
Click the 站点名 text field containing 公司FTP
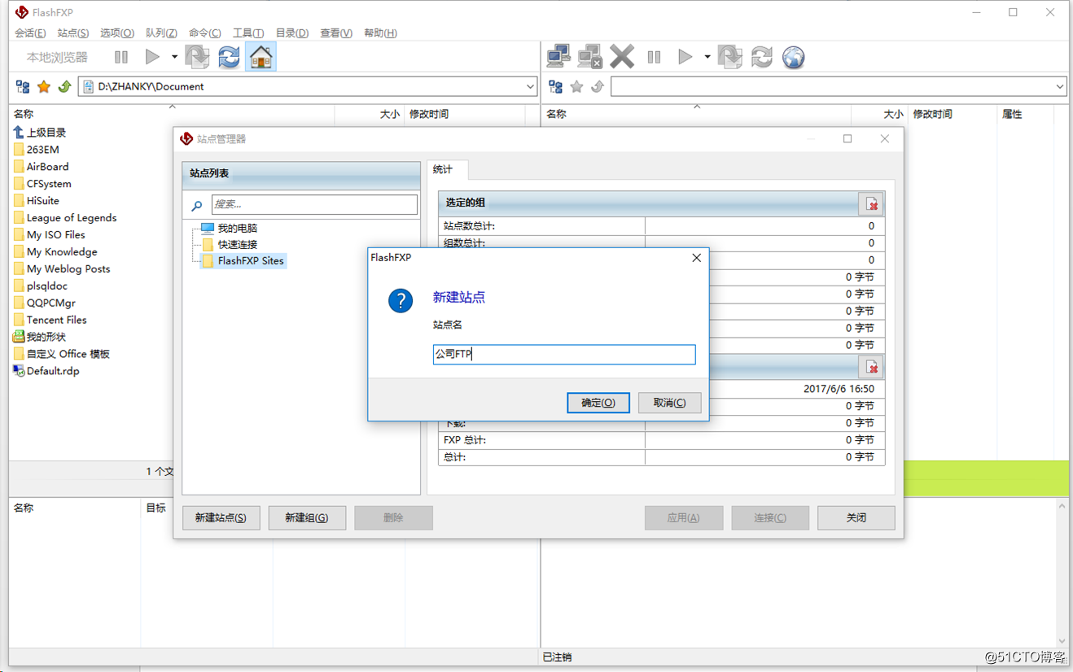(x=564, y=354)
